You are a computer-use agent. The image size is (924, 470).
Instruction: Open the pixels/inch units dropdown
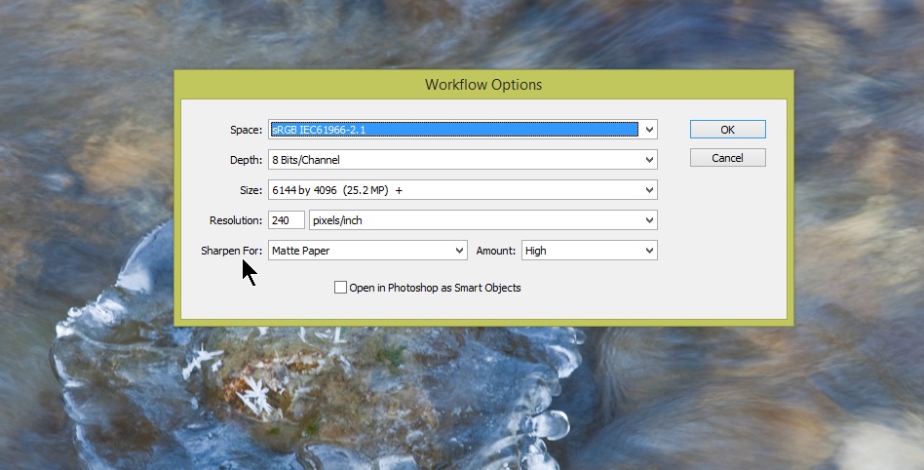pos(483,220)
